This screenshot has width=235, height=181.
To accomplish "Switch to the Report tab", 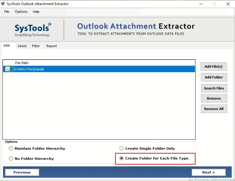I will tap(51, 46).
